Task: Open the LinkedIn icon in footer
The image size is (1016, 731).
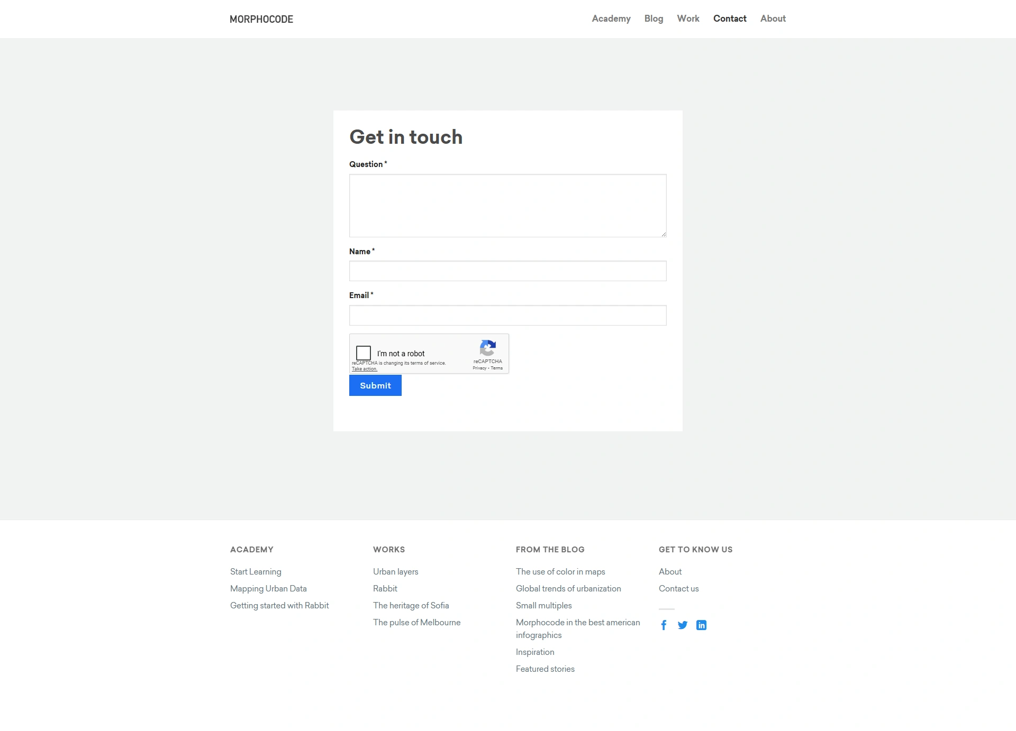Action: [701, 625]
